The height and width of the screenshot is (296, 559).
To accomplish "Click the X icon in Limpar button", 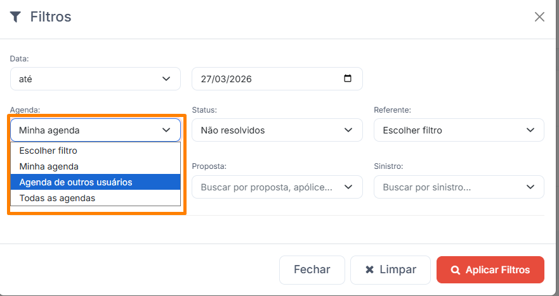I will pyautogui.click(x=369, y=270).
